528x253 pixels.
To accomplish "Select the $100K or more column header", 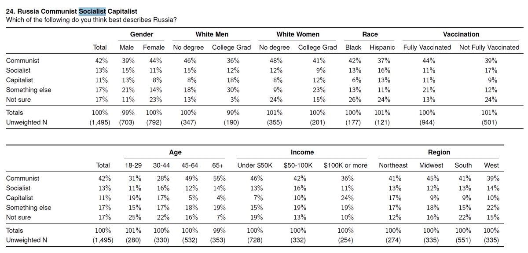I will (345, 165).
